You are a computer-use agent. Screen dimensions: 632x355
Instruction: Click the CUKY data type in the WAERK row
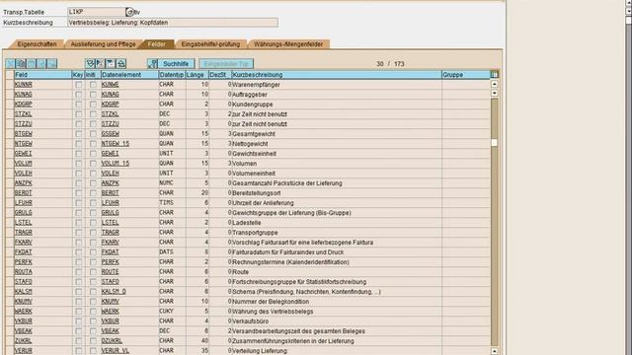(166, 312)
